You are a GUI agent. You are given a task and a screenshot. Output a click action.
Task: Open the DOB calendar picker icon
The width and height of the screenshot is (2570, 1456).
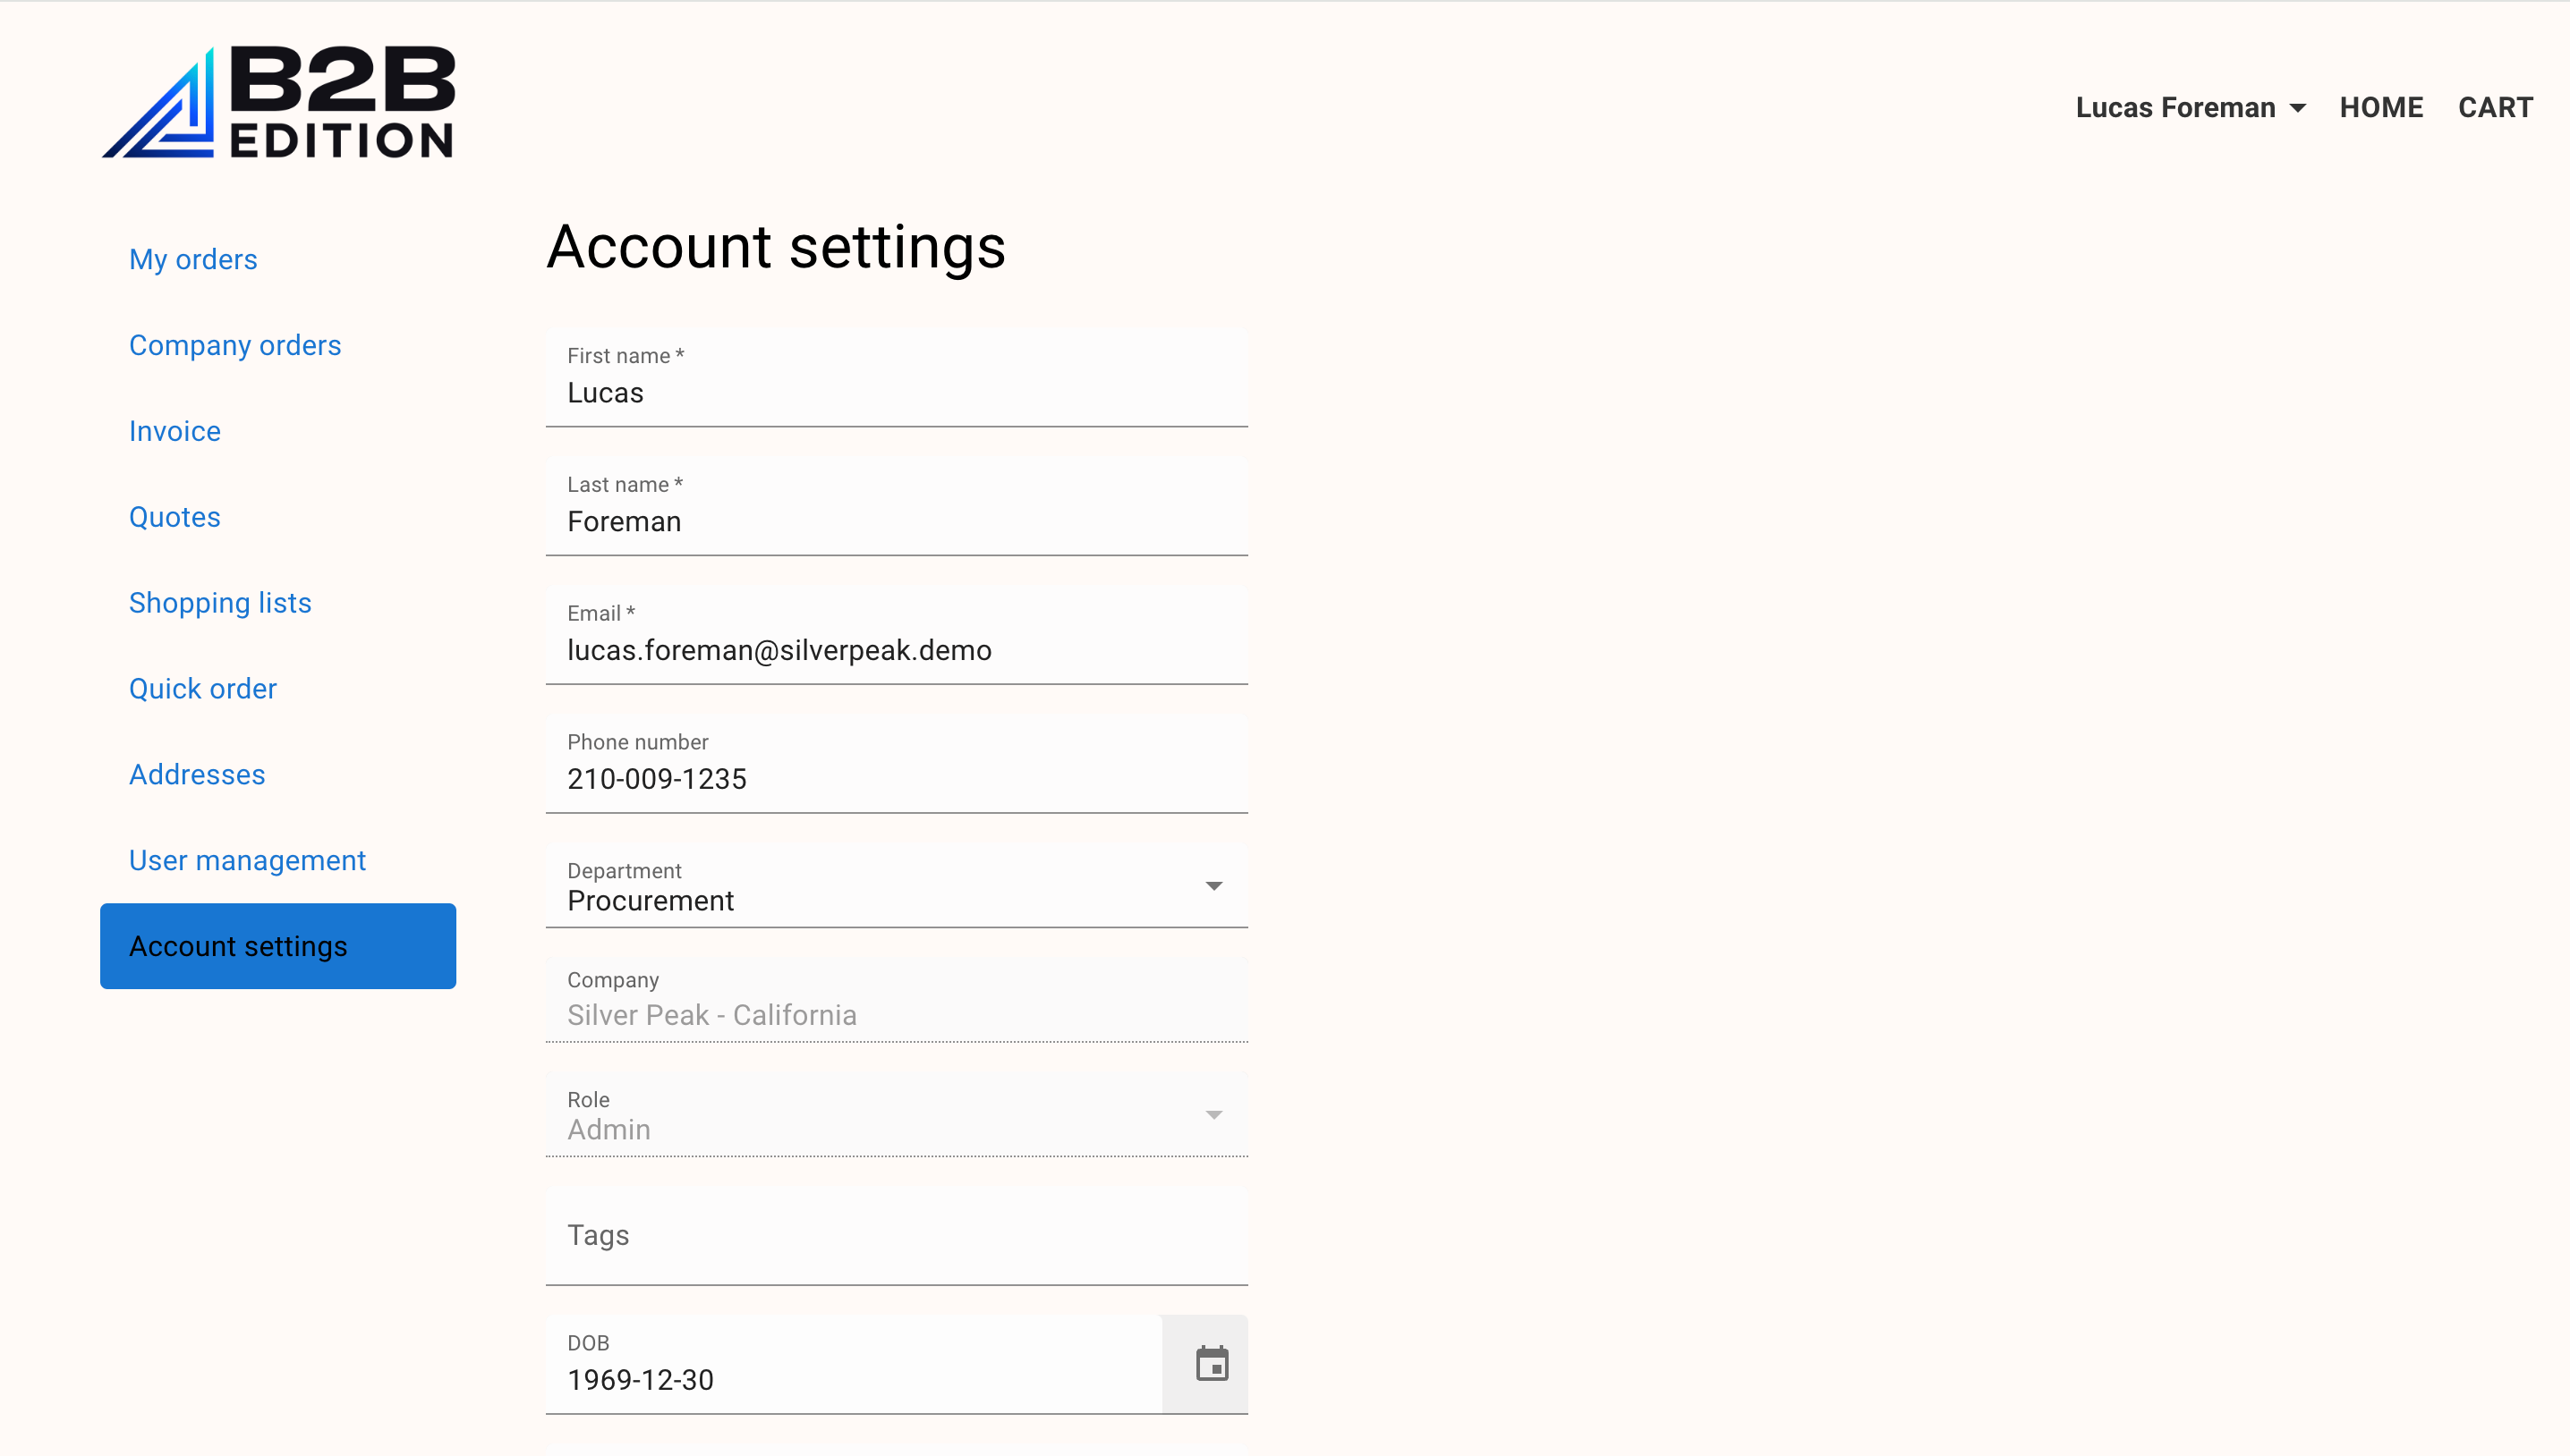coord(1212,1363)
